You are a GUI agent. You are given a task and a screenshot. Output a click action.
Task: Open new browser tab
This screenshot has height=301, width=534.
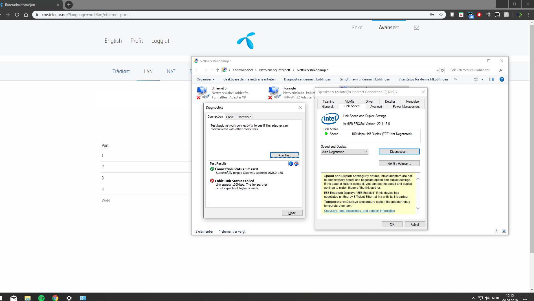pyautogui.click(x=69, y=5)
